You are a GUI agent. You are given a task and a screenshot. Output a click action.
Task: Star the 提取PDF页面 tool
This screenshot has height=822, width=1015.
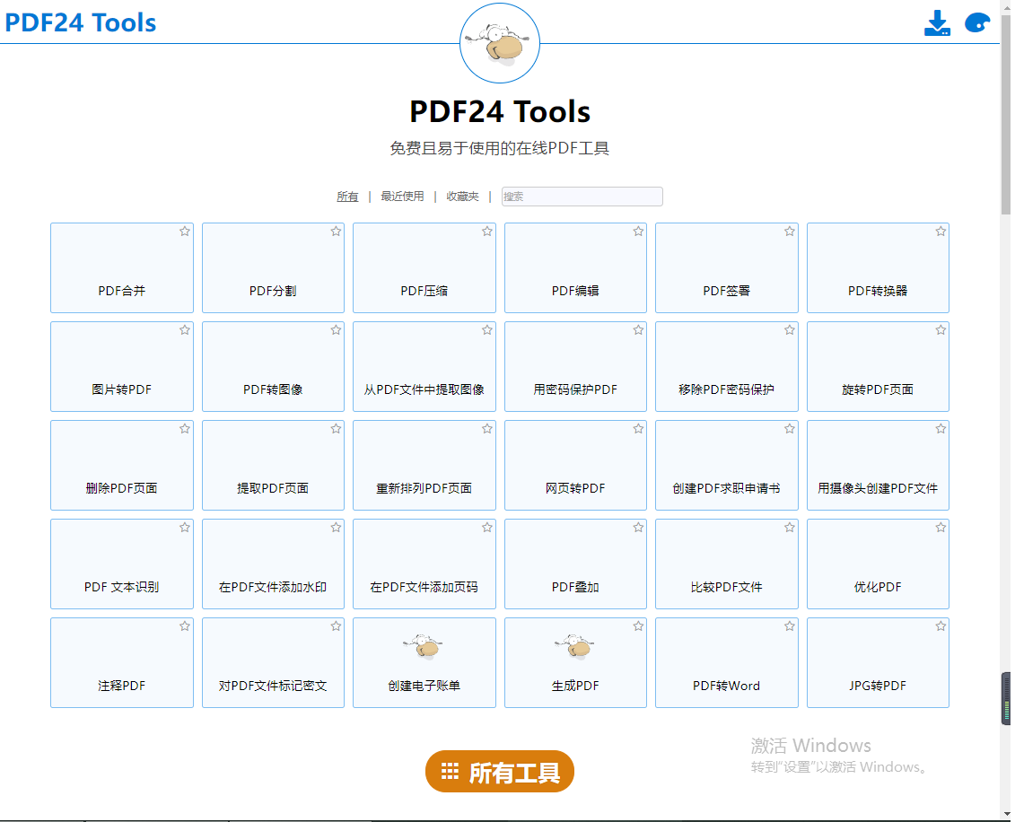[x=336, y=428]
